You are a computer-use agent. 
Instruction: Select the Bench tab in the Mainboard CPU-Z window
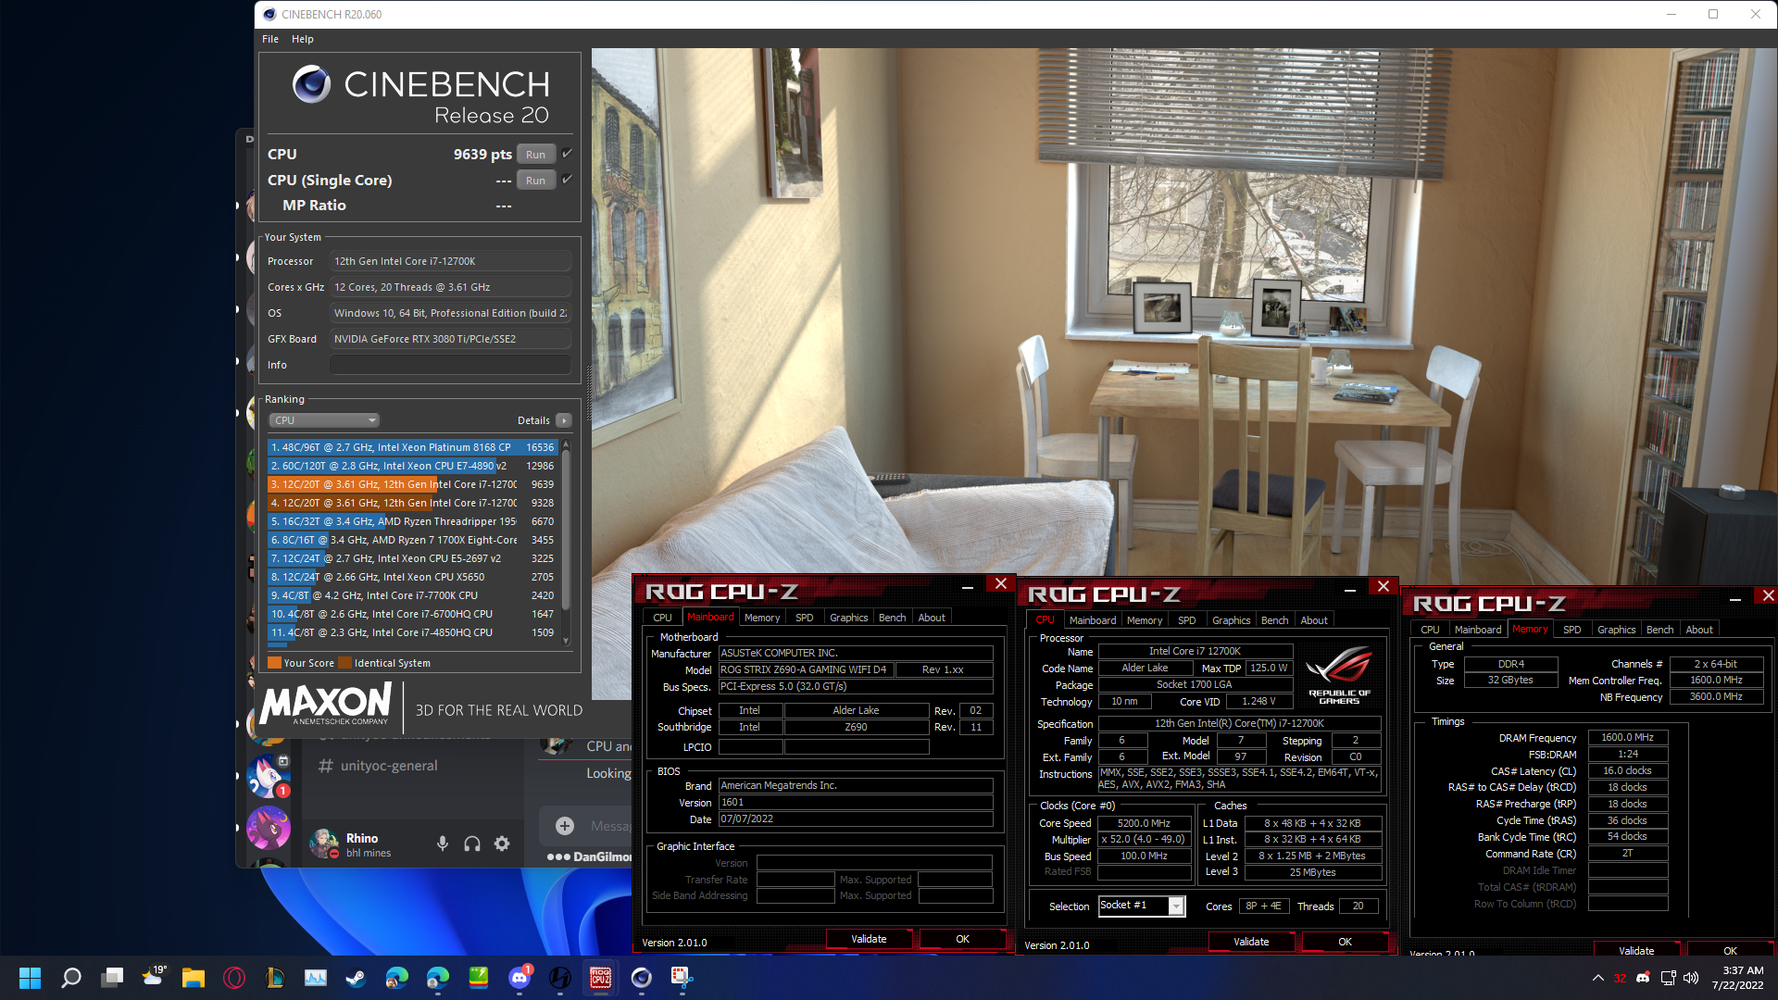pyautogui.click(x=892, y=618)
